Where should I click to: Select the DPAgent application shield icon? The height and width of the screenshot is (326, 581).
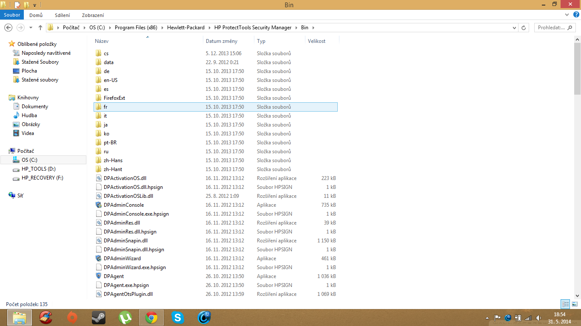pos(99,276)
